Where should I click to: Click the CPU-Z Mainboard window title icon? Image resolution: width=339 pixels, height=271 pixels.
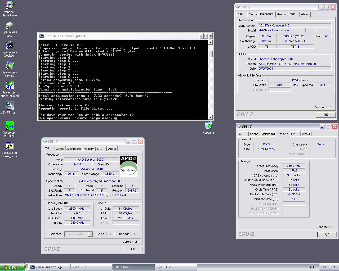(238, 7)
